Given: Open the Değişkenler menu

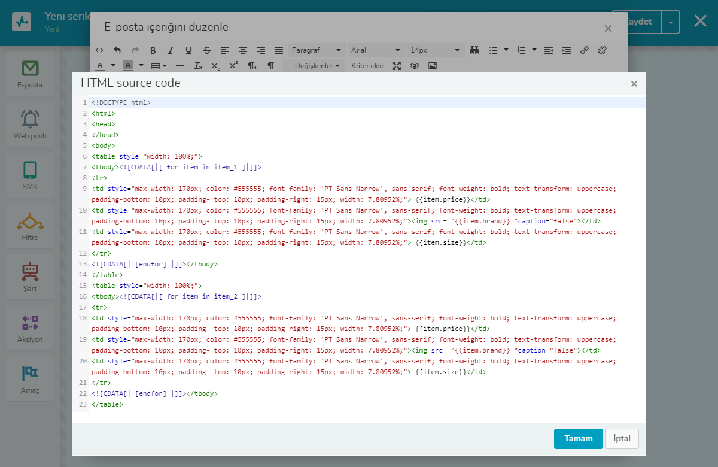Looking at the screenshot, I should coord(317,66).
